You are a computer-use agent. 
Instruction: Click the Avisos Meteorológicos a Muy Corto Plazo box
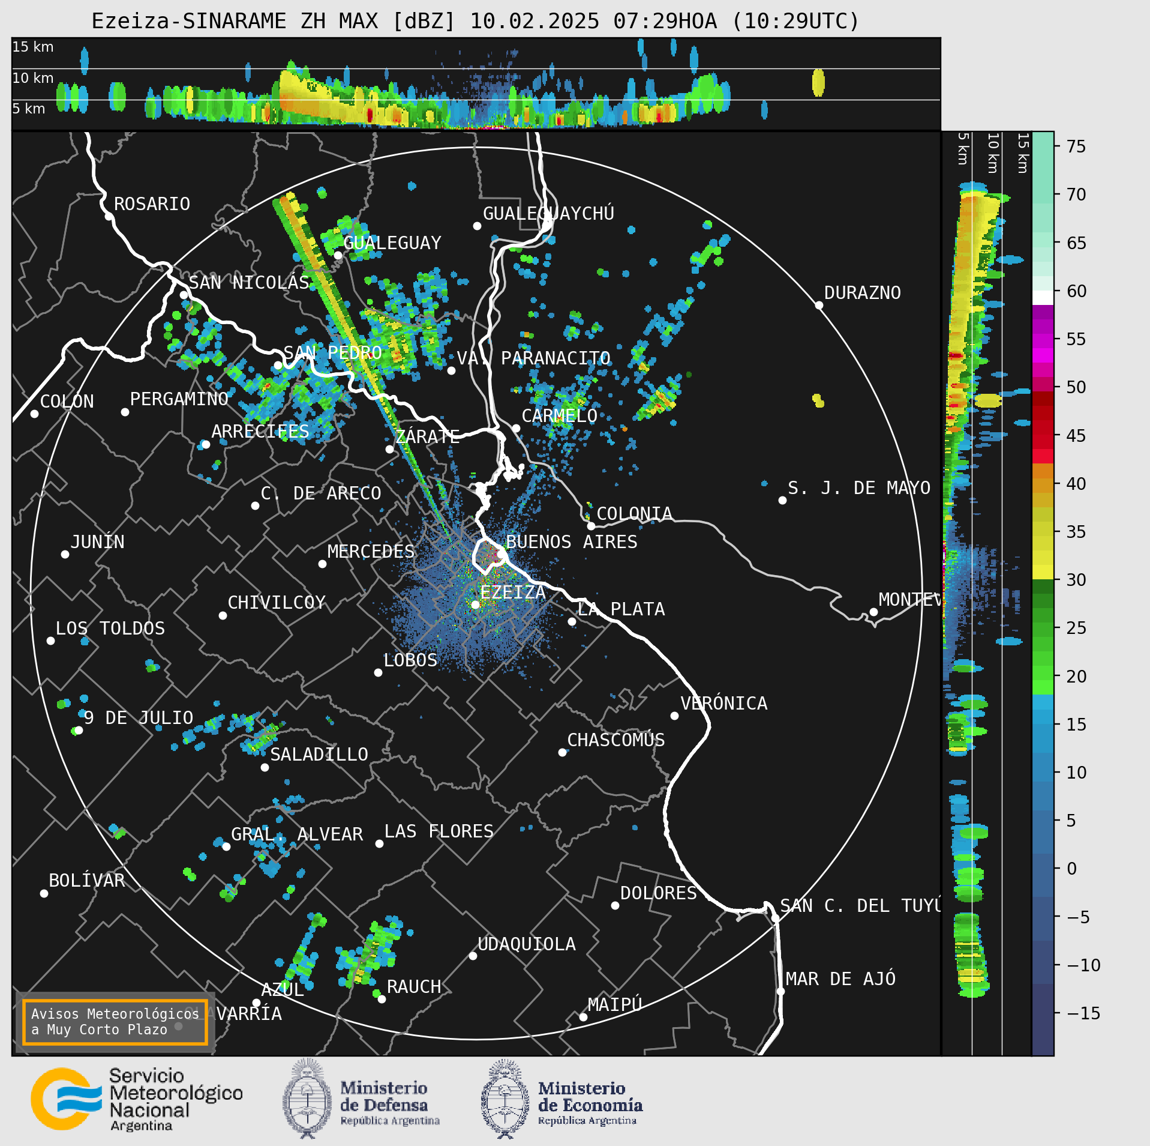(115, 1022)
